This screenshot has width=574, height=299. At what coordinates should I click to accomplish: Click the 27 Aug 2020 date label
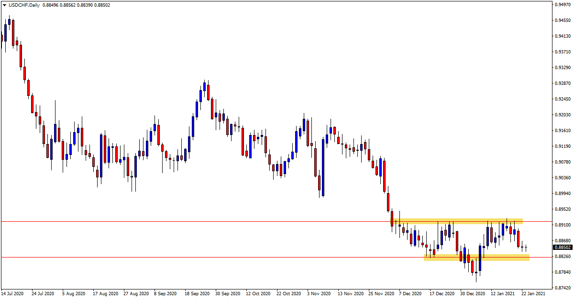[135, 294]
